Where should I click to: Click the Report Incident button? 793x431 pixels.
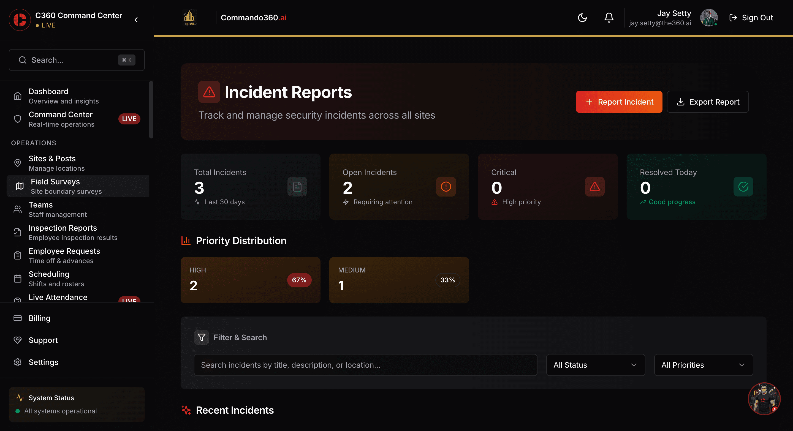[x=619, y=102]
